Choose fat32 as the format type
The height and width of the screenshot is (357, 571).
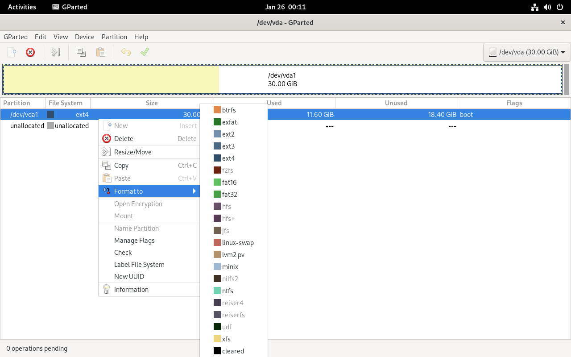tap(229, 194)
